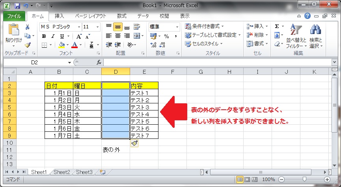Click the Decrease decimal icon
Image resolution: width=341 pixels, height=187 pixels.
tap(162, 45)
